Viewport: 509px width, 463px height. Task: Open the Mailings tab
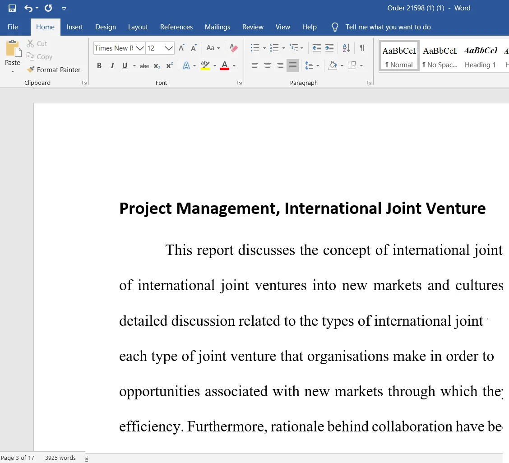(217, 27)
